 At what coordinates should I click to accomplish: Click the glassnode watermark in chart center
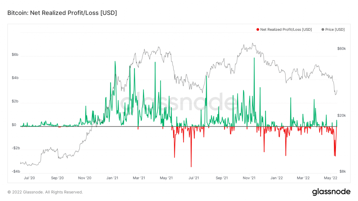pos(179,103)
